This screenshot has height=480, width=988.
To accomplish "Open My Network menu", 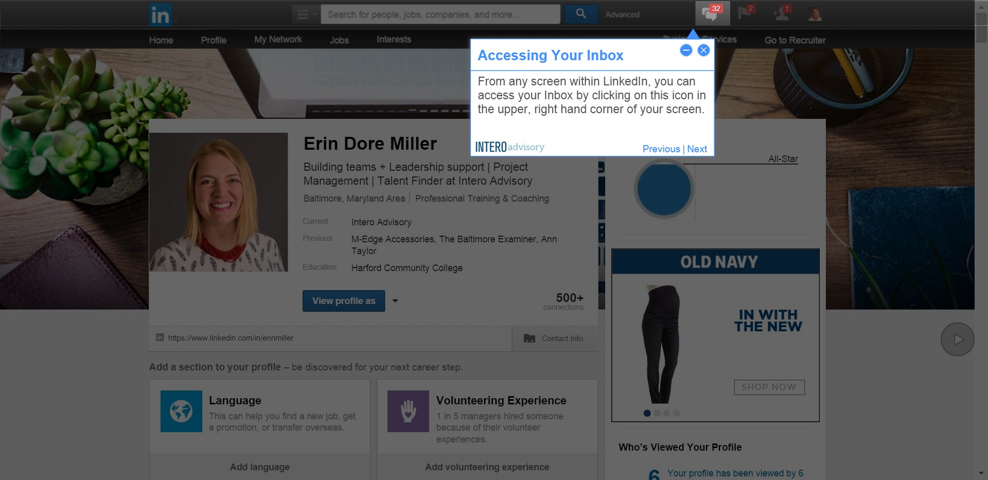I will click(x=278, y=40).
